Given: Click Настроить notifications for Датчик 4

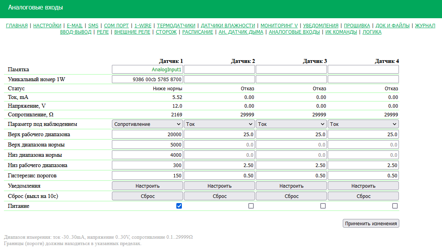Looking at the screenshot, I should pyautogui.click(x=363, y=186).
